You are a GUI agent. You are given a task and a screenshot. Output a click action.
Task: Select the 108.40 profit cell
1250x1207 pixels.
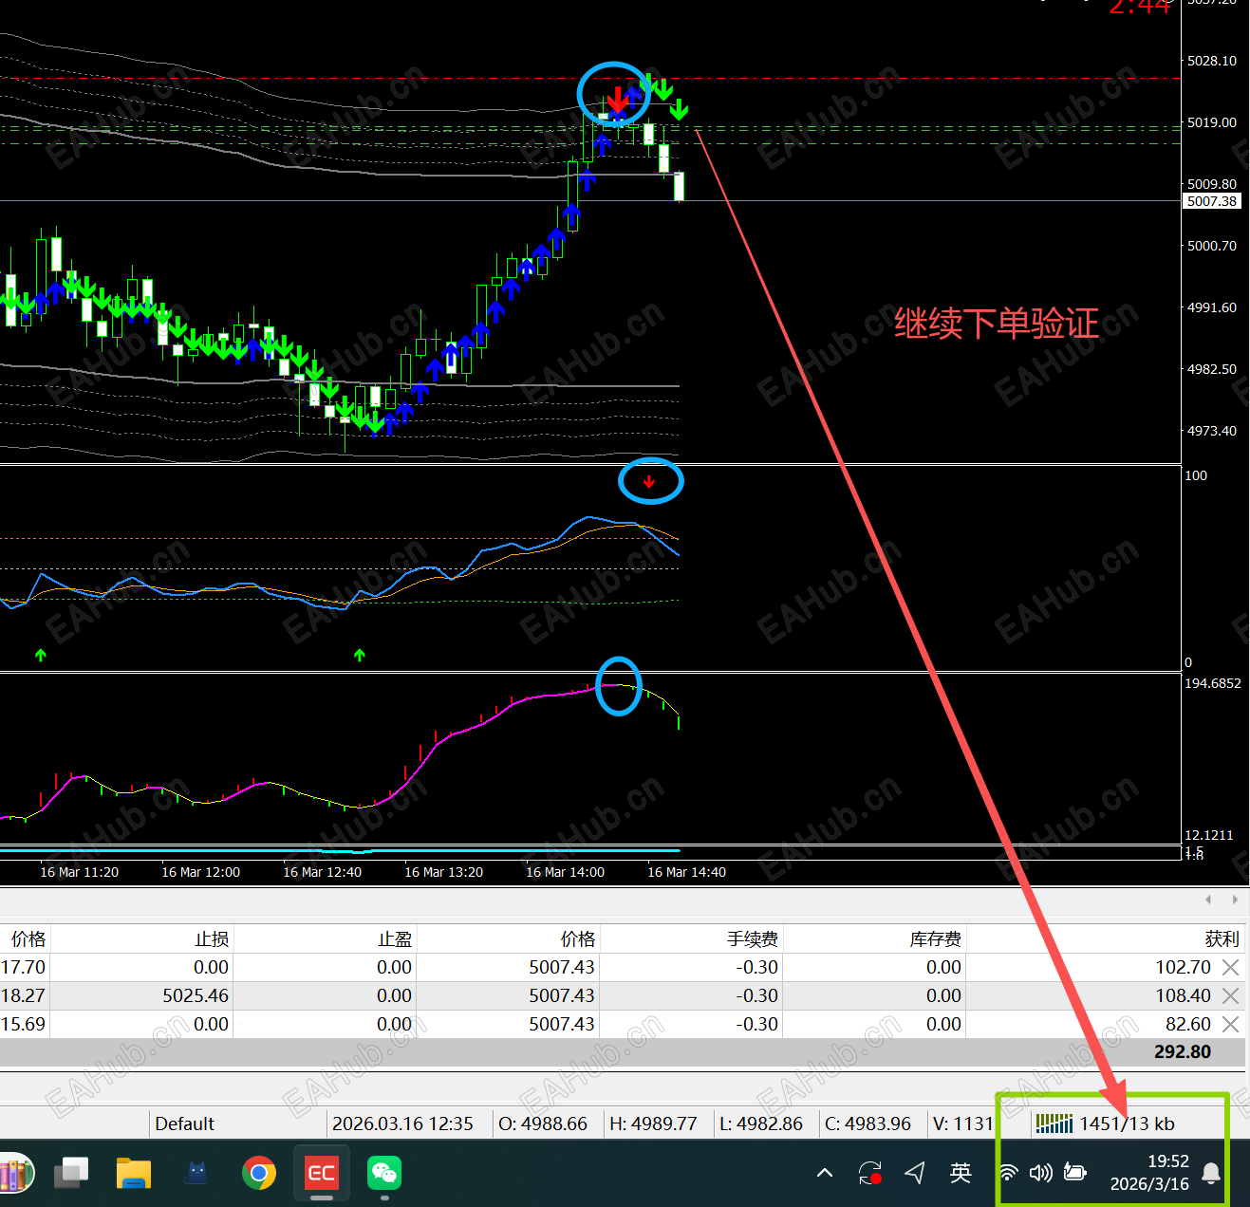coord(1183,995)
